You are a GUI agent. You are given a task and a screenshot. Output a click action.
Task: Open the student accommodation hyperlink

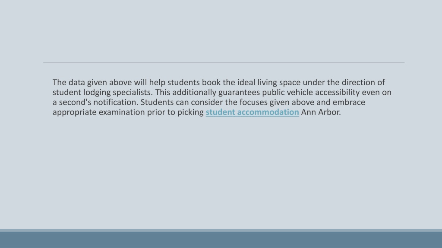point(252,112)
